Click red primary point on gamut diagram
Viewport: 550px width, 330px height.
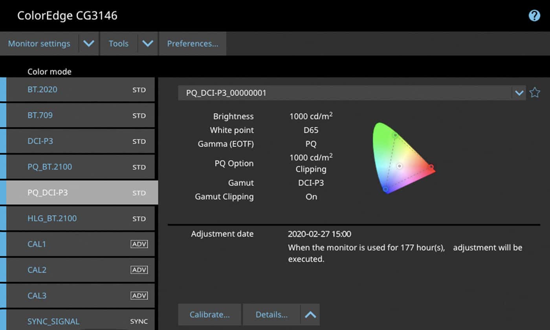[x=431, y=167]
